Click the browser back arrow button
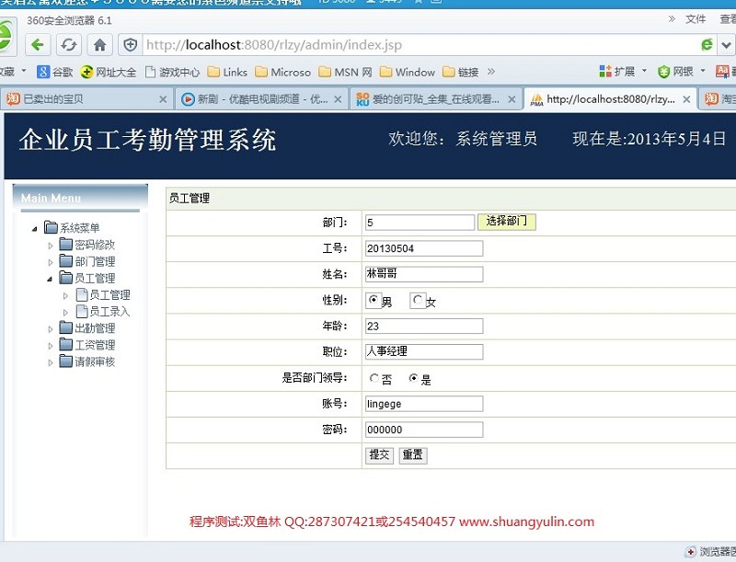Image resolution: width=736 pixels, height=562 pixels. (38, 44)
